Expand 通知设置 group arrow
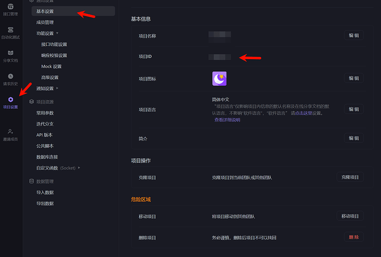The width and height of the screenshot is (381, 257). click(57, 88)
